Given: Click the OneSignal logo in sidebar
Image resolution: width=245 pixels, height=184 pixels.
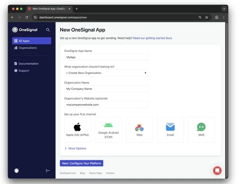Looking at the screenshot, I should coord(24,30).
